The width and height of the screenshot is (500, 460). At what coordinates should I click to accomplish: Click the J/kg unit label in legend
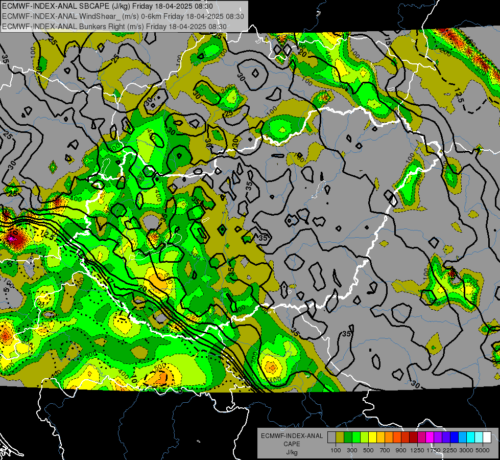[292, 452]
